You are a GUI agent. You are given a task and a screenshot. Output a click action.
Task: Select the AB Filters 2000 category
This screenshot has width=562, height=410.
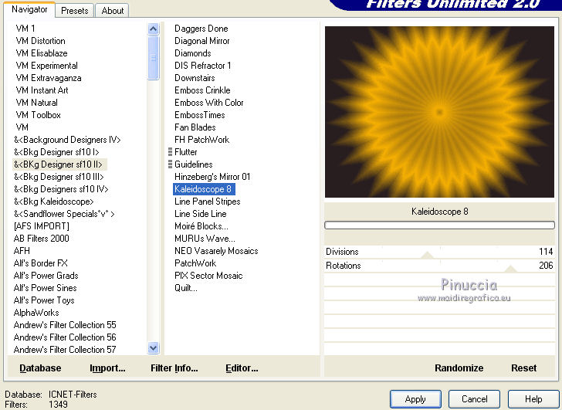tap(41, 239)
